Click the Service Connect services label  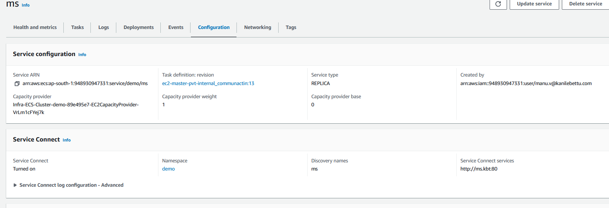pos(487,161)
